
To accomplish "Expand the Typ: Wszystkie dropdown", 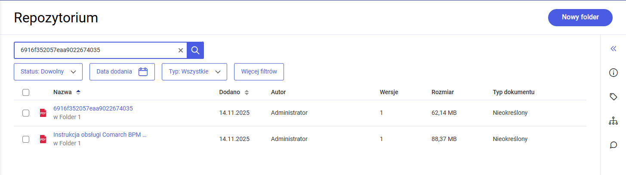I will 194,72.
